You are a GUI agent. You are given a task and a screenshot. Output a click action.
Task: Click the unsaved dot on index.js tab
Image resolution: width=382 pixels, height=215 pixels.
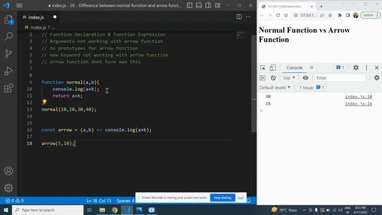55,17
